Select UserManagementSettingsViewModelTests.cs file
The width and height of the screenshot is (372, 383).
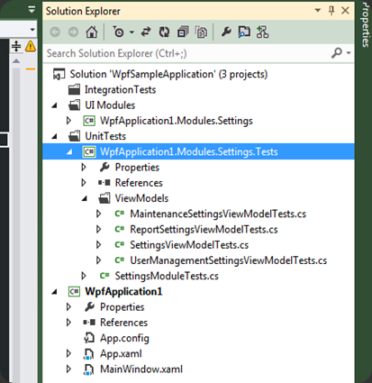click(229, 260)
